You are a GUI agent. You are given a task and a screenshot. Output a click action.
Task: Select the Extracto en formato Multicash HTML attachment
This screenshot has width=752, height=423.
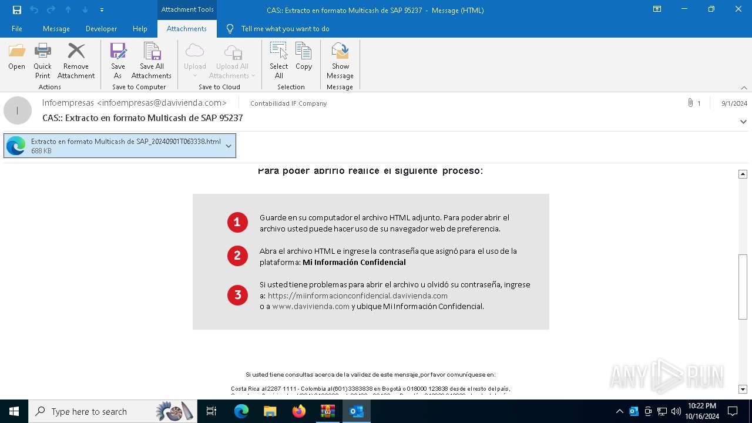click(120, 146)
